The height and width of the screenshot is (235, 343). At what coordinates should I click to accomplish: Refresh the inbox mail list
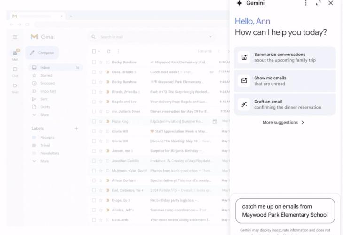pyautogui.click(x=109, y=51)
